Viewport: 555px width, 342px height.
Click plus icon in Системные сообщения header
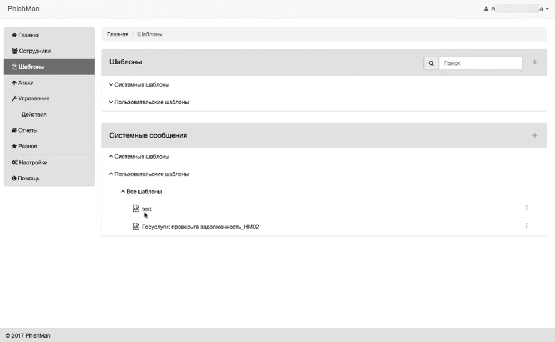pos(534,135)
